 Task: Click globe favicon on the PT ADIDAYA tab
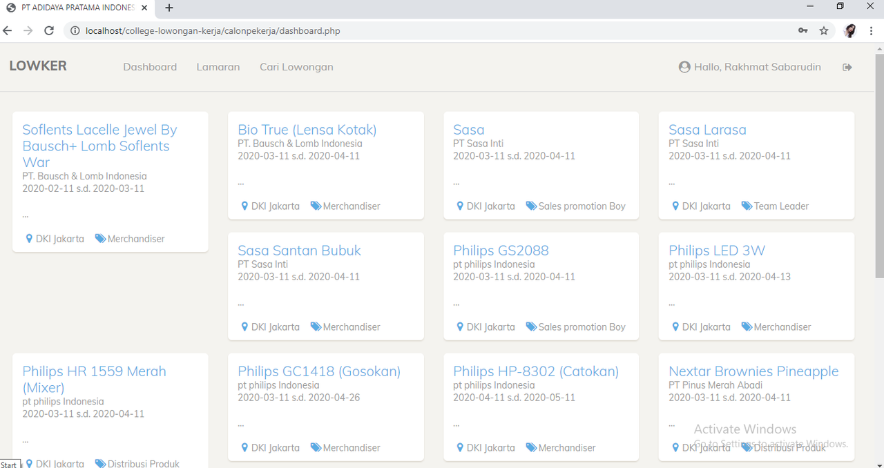click(10, 8)
